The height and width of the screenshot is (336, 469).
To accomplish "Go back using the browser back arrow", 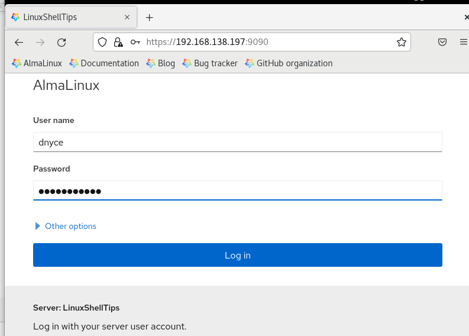I will tap(19, 43).
